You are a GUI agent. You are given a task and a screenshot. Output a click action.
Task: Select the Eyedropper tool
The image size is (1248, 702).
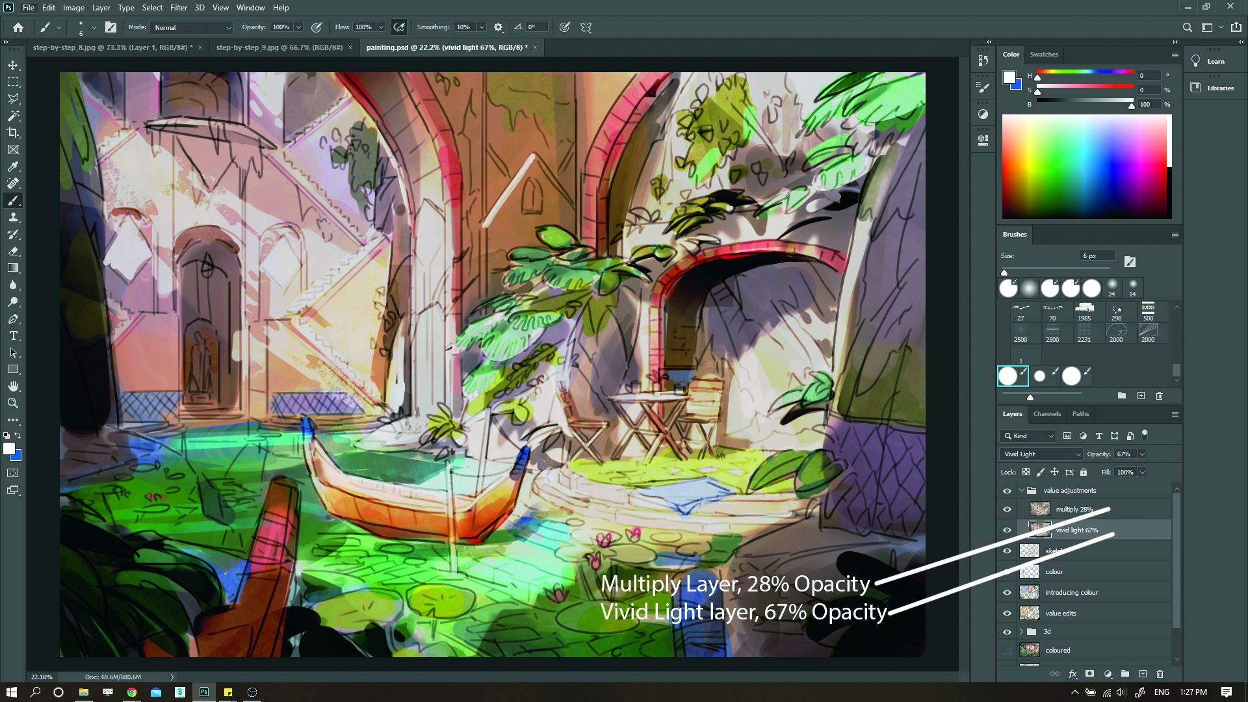(x=13, y=166)
